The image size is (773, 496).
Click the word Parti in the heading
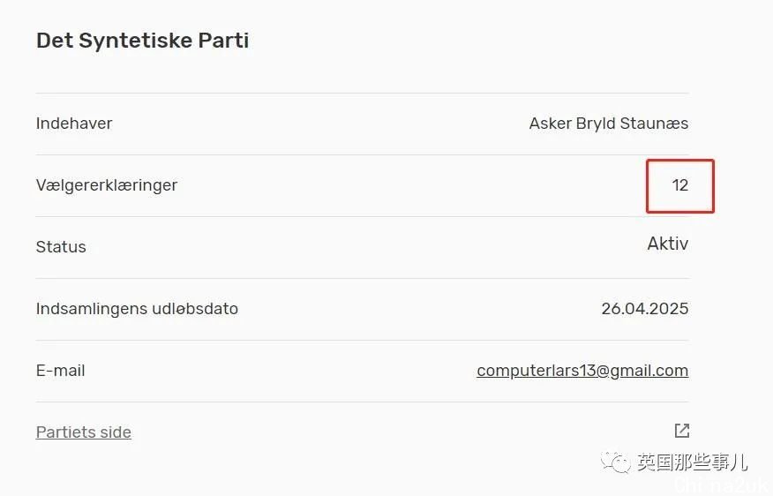[x=223, y=41]
